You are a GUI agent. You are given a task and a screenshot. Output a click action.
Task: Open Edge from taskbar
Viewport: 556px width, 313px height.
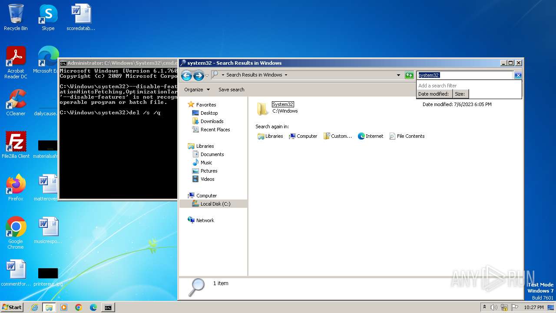pyautogui.click(x=93, y=307)
